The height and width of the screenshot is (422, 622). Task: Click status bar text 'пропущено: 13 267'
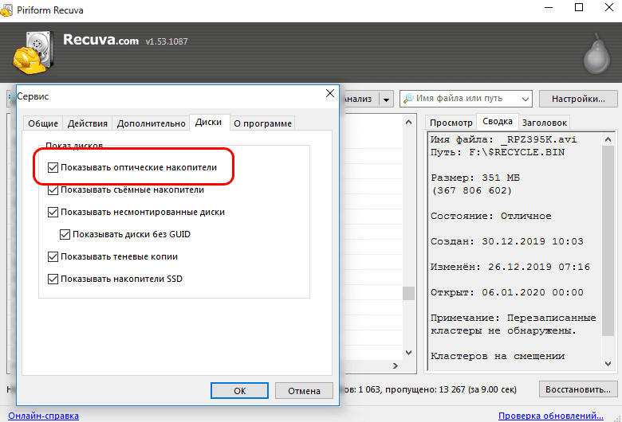click(x=425, y=389)
